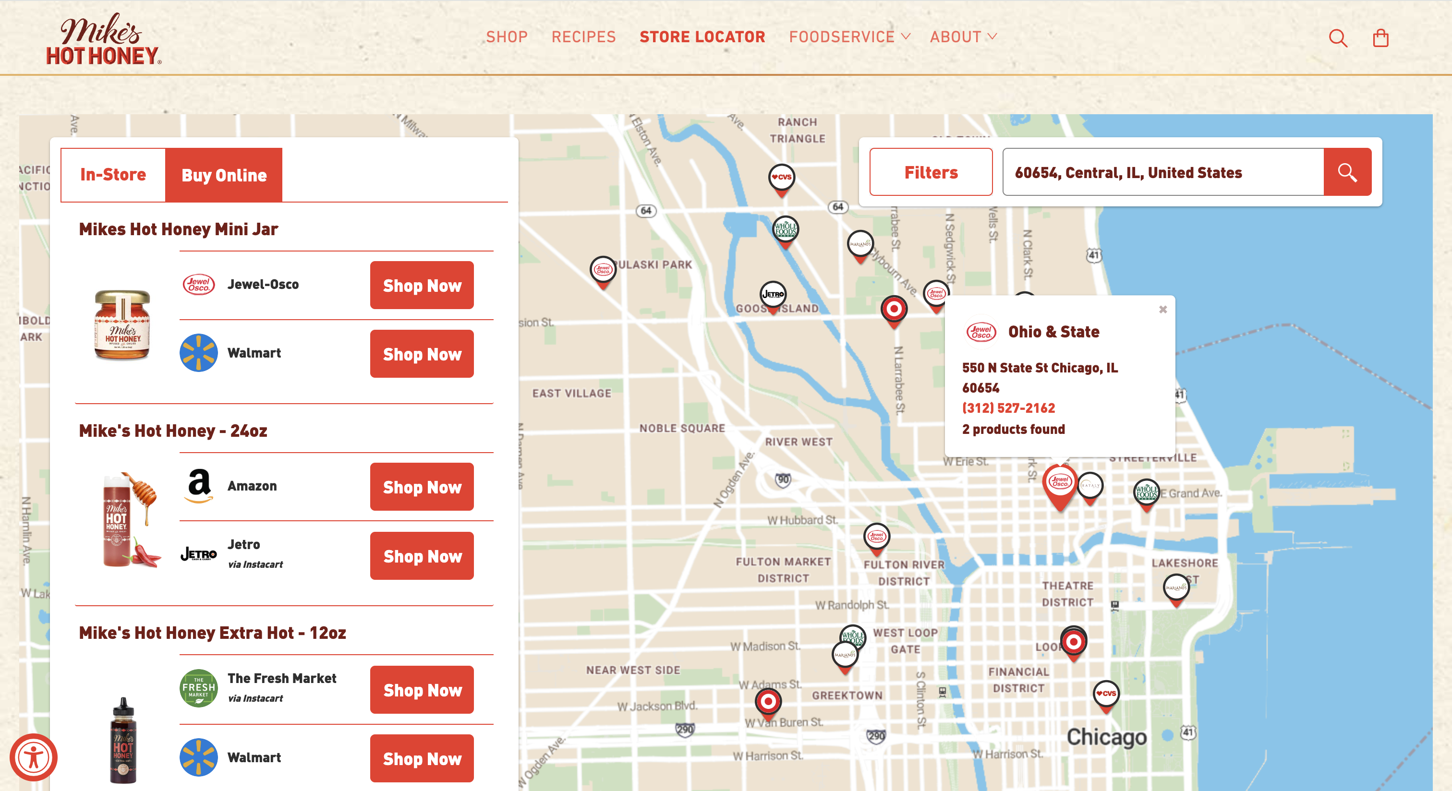Open the site search magnifier icon
The height and width of the screenshot is (791, 1452).
[1338, 38]
